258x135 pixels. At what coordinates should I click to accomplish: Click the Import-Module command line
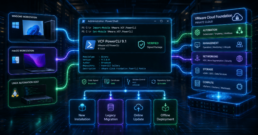pos(109,28)
